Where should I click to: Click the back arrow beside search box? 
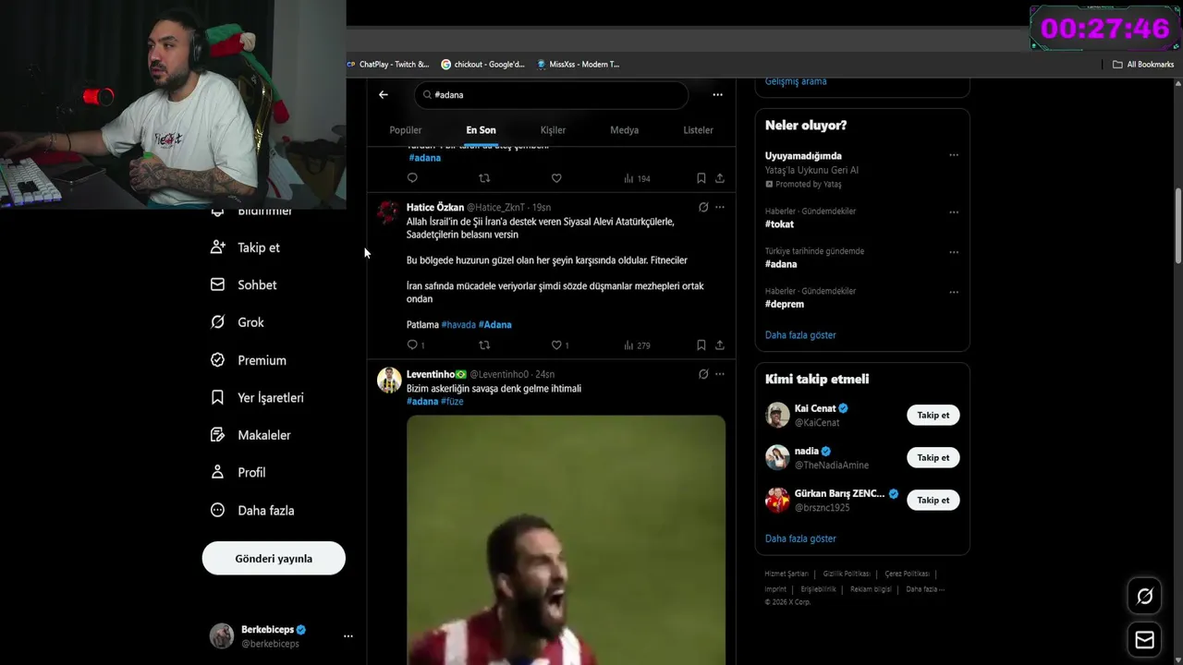[383, 94]
